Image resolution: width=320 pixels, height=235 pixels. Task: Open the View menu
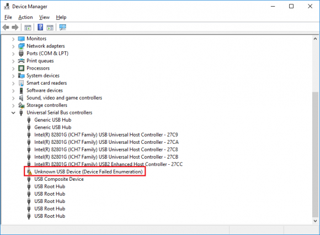44,17
